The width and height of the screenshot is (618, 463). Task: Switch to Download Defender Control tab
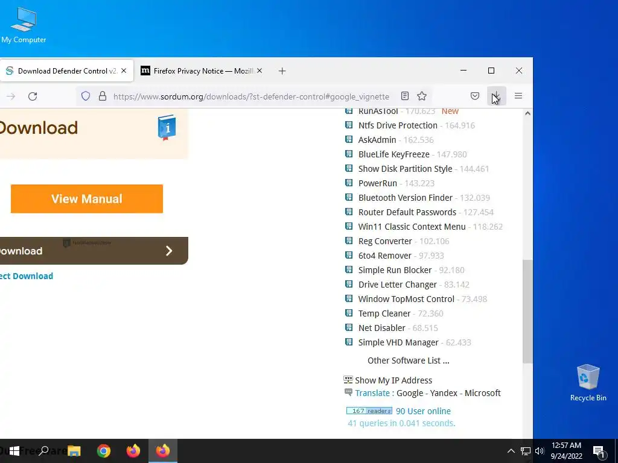pyautogui.click(x=66, y=71)
